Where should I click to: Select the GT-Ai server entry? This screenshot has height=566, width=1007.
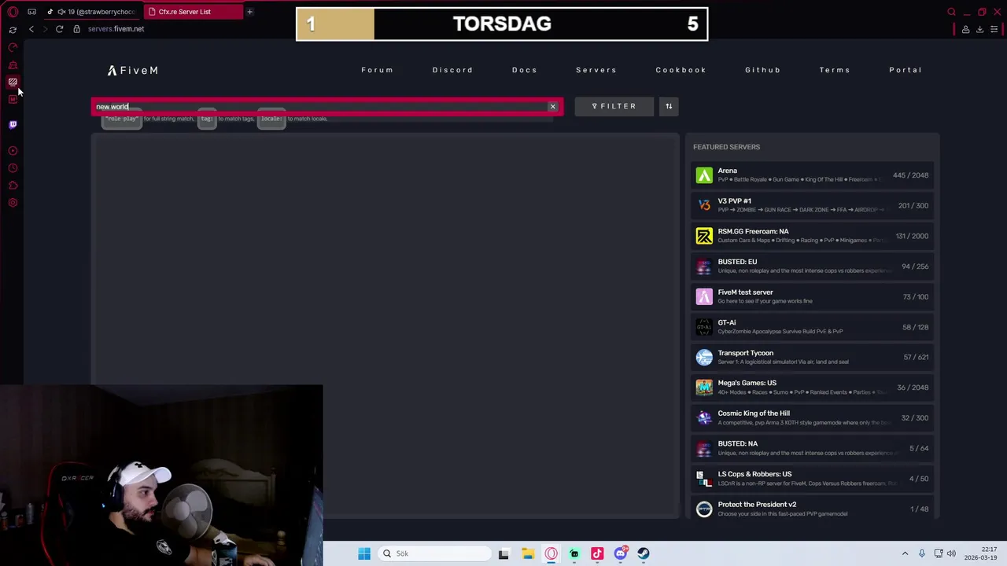[x=813, y=327]
